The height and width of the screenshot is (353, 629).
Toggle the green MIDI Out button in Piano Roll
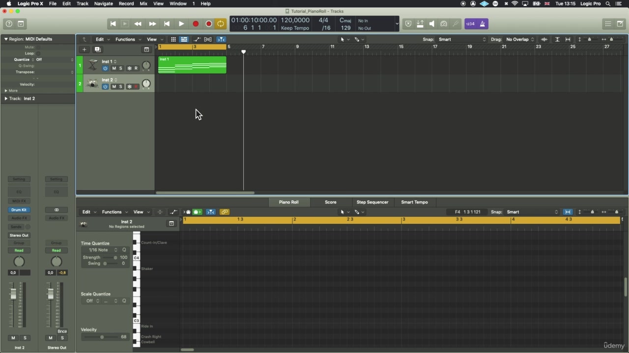point(197,212)
